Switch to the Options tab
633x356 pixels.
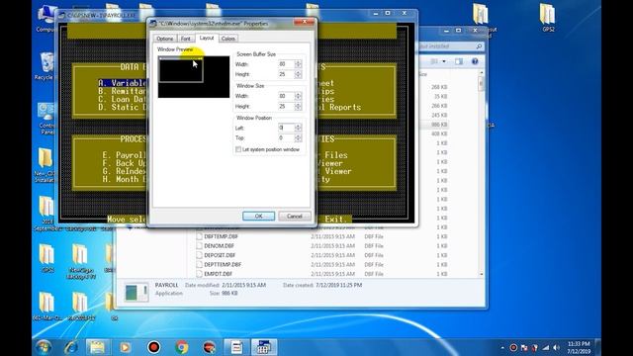(165, 39)
